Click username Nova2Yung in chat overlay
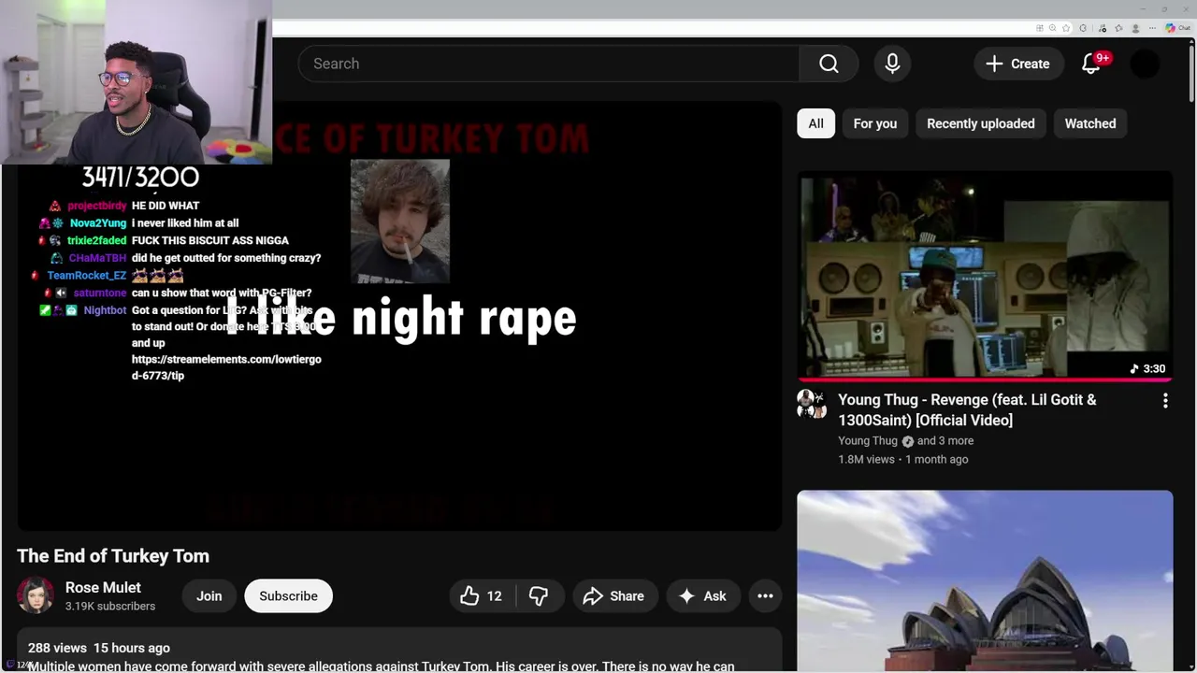 coord(98,223)
